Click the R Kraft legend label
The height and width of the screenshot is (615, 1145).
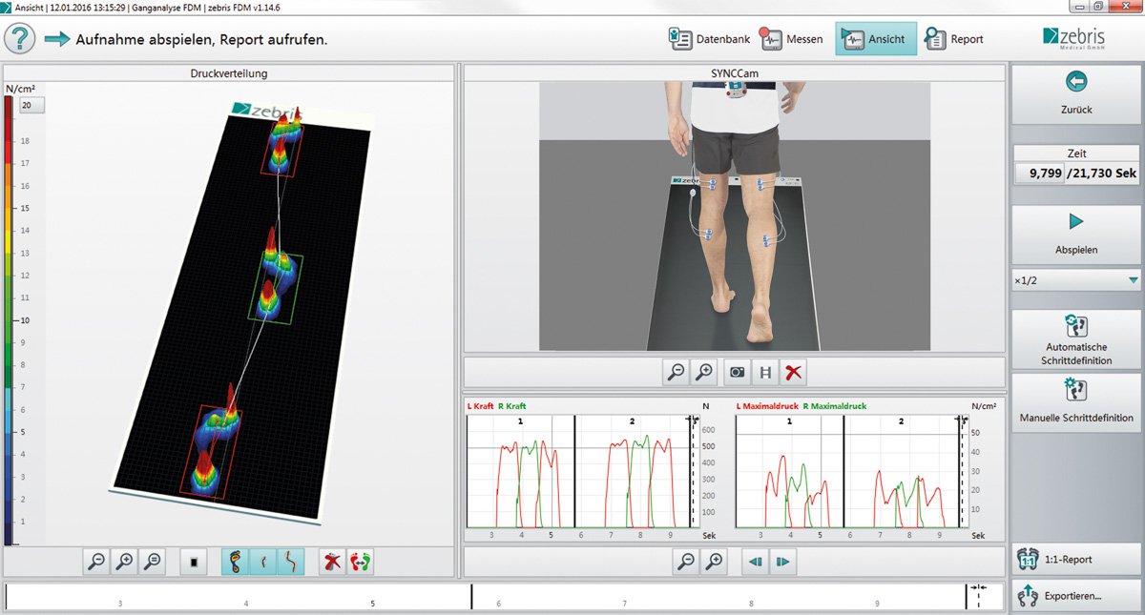pos(512,406)
